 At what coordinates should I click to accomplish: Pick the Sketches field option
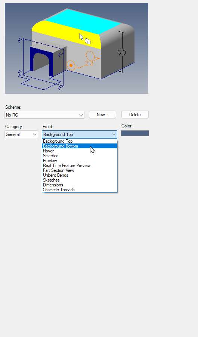coord(80,180)
